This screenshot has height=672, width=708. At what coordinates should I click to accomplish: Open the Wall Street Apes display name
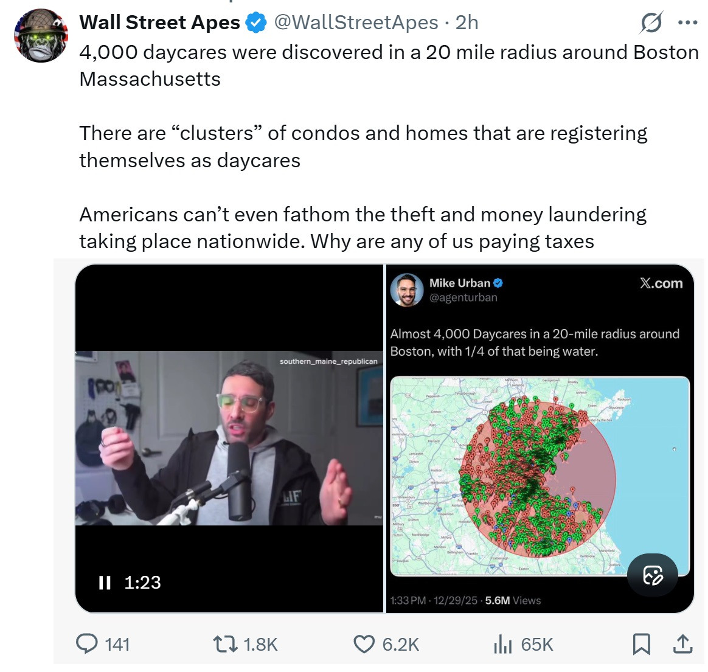point(159,23)
